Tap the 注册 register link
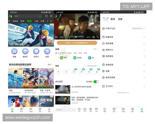 click(x=120, y=19)
